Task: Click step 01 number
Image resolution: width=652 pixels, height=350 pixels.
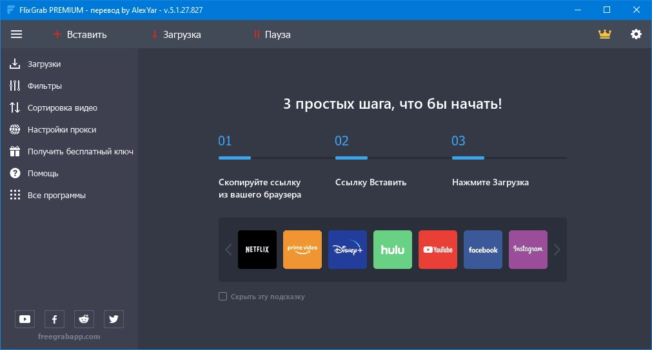Action: pos(225,141)
